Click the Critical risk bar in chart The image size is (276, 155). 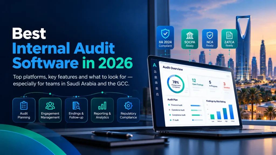pyautogui.click(x=231, y=112)
